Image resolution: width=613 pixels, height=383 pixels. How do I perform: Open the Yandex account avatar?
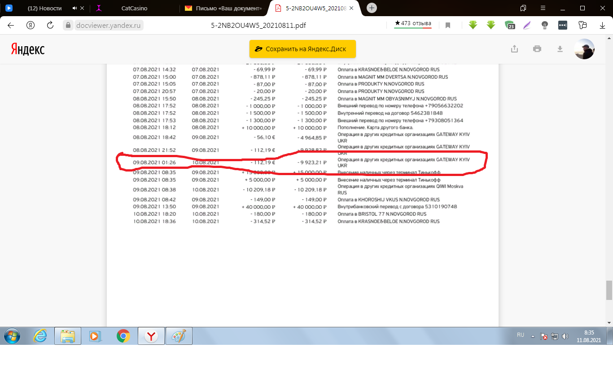click(x=584, y=49)
